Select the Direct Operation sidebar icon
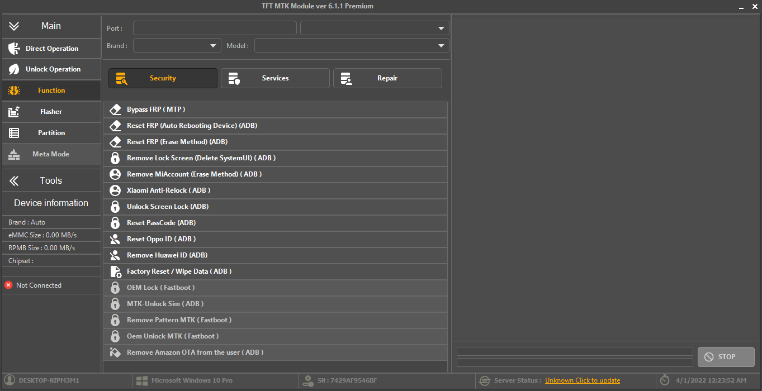This screenshot has height=391, width=762. click(14, 49)
